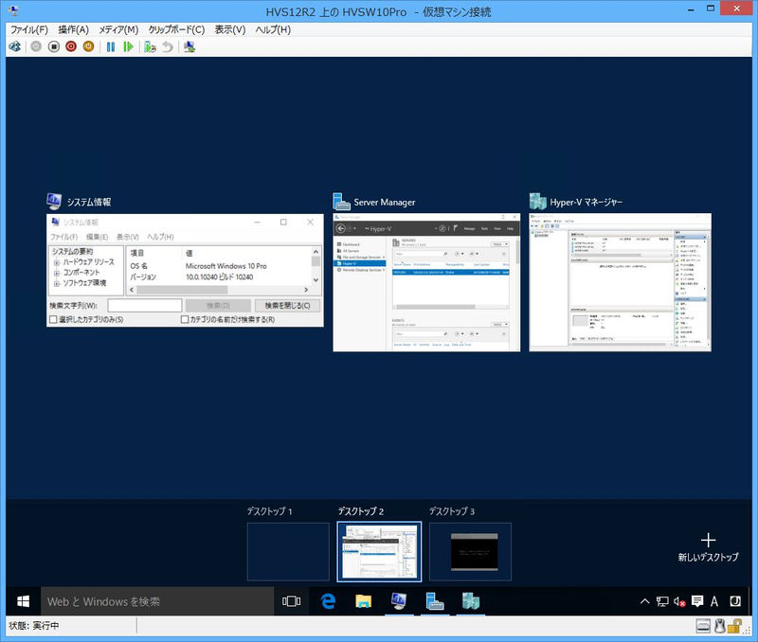Expand ソフトウェア環境 tree node
758x642 pixels.
tap(57, 283)
